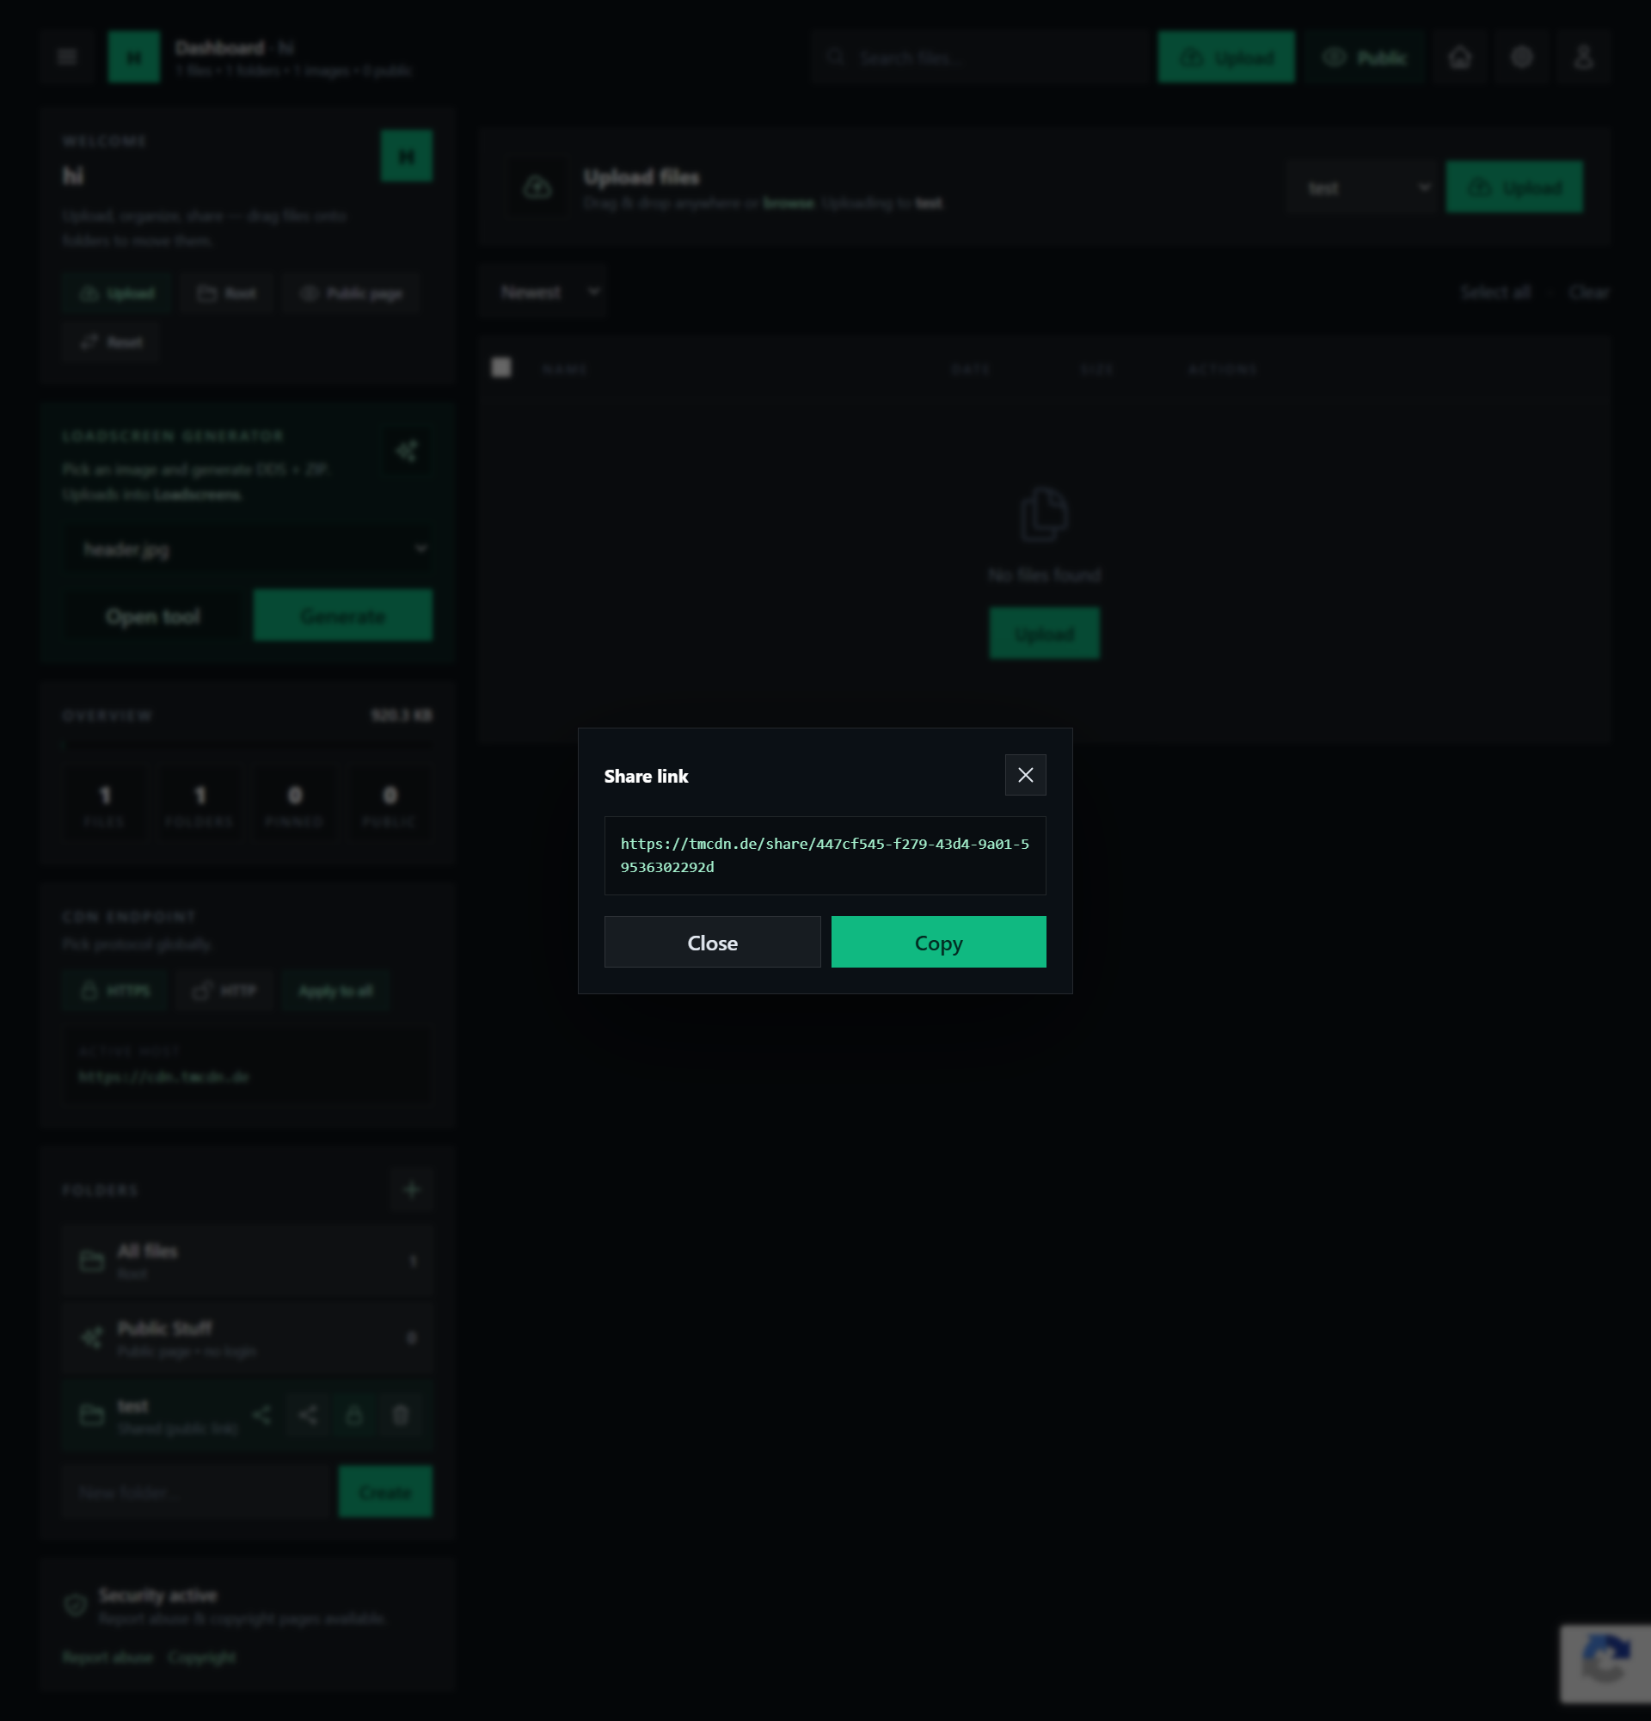Click the share URL text box
The width and height of the screenshot is (1651, 1721).
coord(824,855)
